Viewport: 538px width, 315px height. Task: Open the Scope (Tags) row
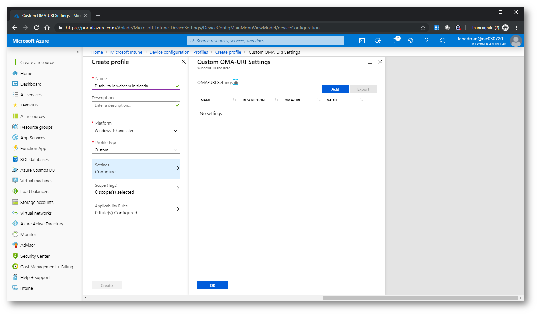click(136, 189)
